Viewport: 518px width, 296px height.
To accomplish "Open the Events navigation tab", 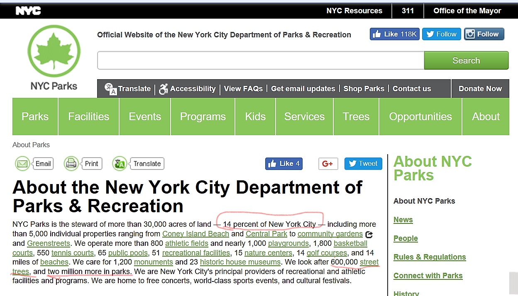I will (145, 116).
